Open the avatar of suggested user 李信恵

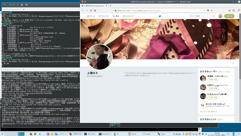tap(203, 78)
